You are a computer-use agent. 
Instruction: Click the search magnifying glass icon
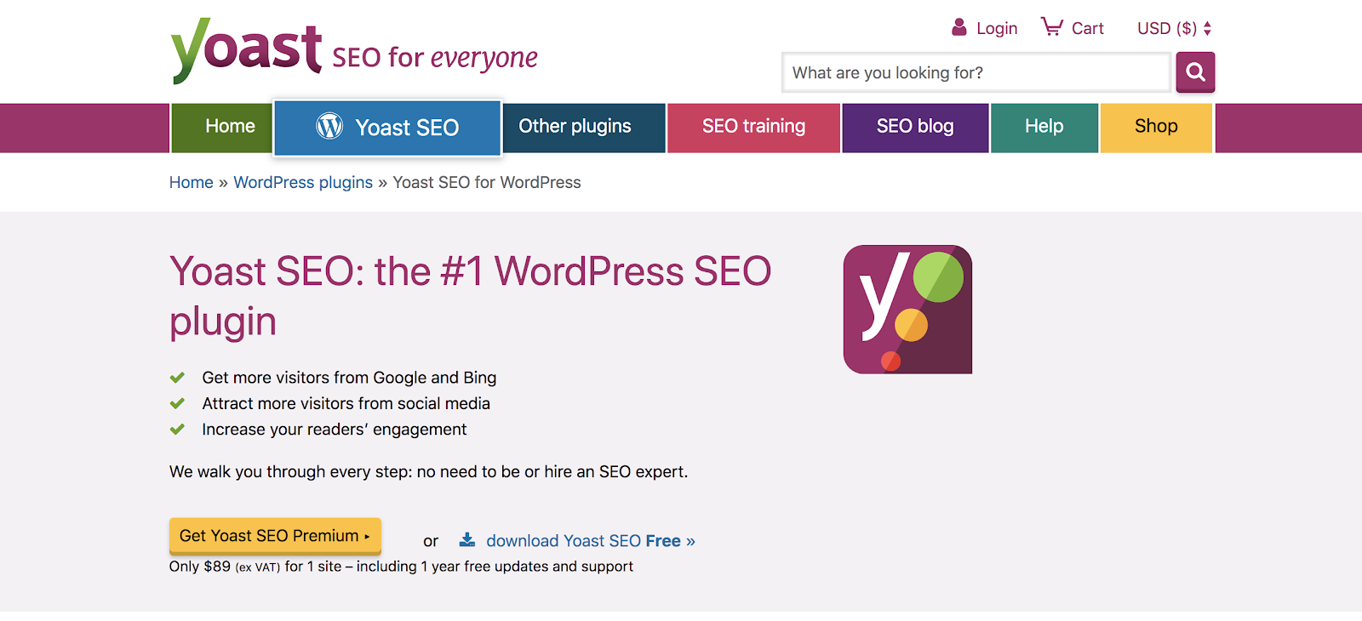(1195, 72)
